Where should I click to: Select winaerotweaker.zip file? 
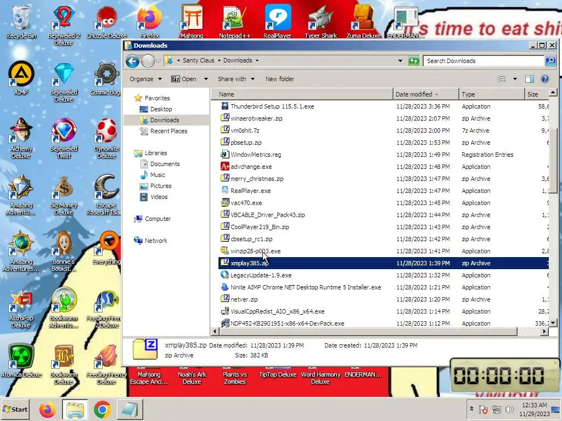point(256,118)
